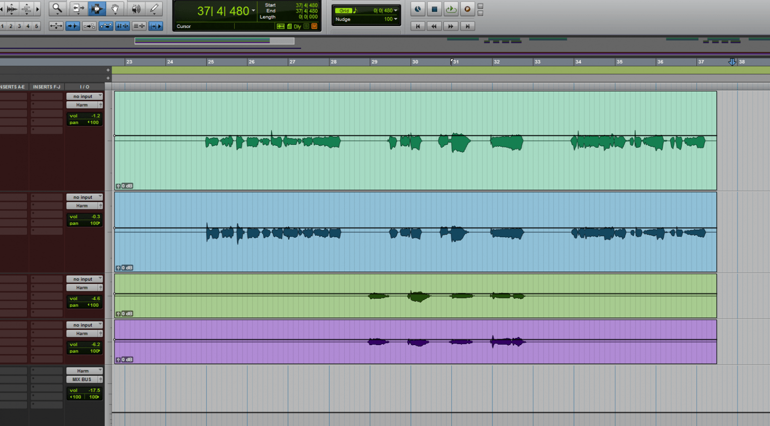This screenshot has height=426, width=770.
Task: Select the Trim tool
Action: [x=78, y=9]
